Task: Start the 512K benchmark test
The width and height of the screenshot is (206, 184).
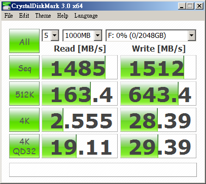Action: 24,94
